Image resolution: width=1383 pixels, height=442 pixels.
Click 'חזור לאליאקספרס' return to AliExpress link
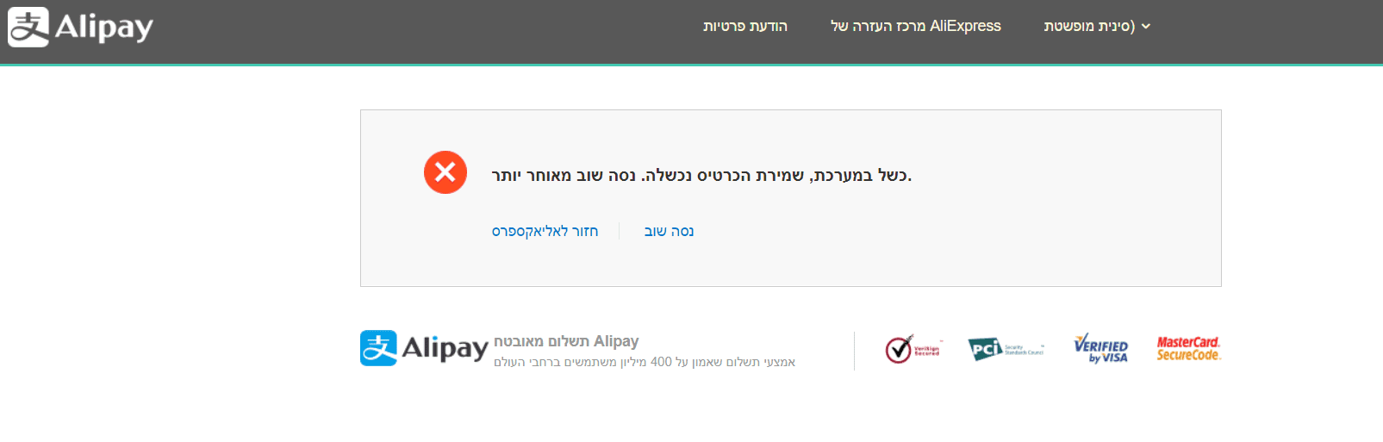(545, 231)
